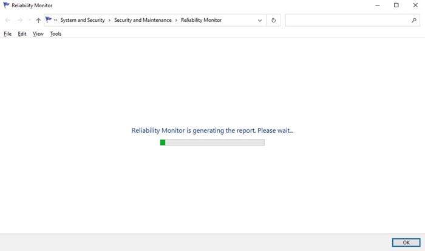Expand the hidden breadcrumb chevrons

56,20
